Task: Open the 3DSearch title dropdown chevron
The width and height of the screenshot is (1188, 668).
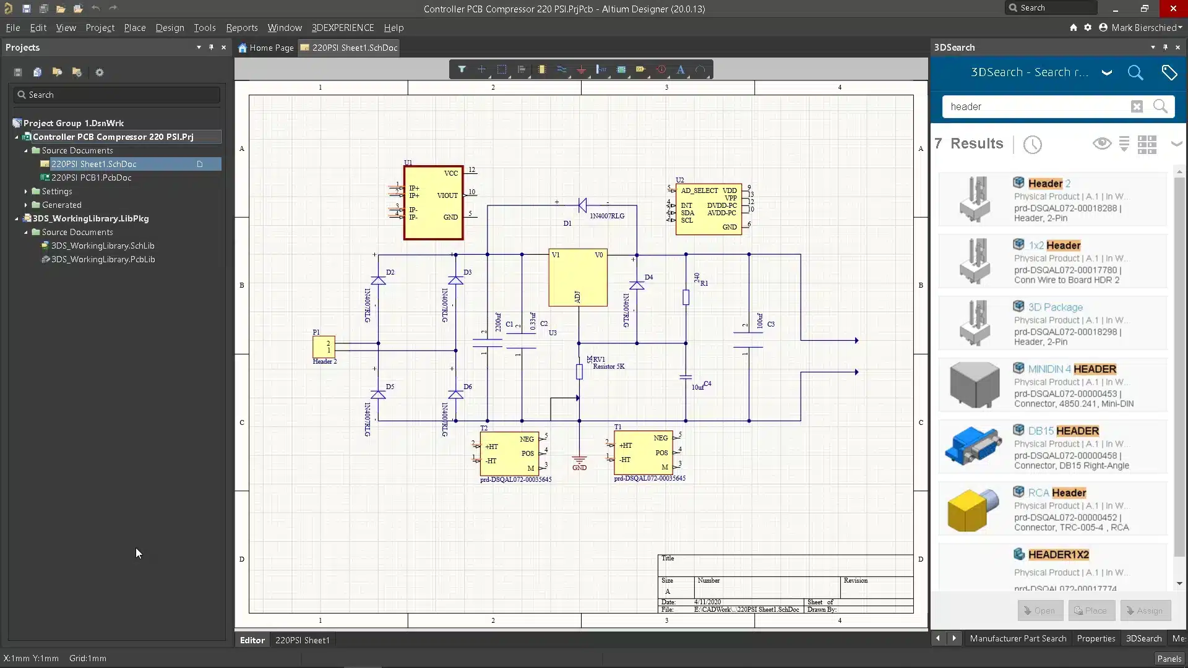Action: 1107,72
